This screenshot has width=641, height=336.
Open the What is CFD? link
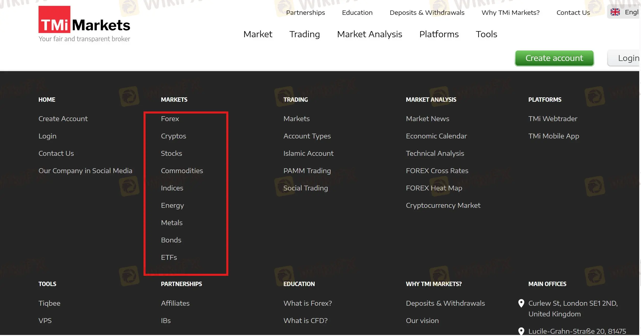pos(305,320)
